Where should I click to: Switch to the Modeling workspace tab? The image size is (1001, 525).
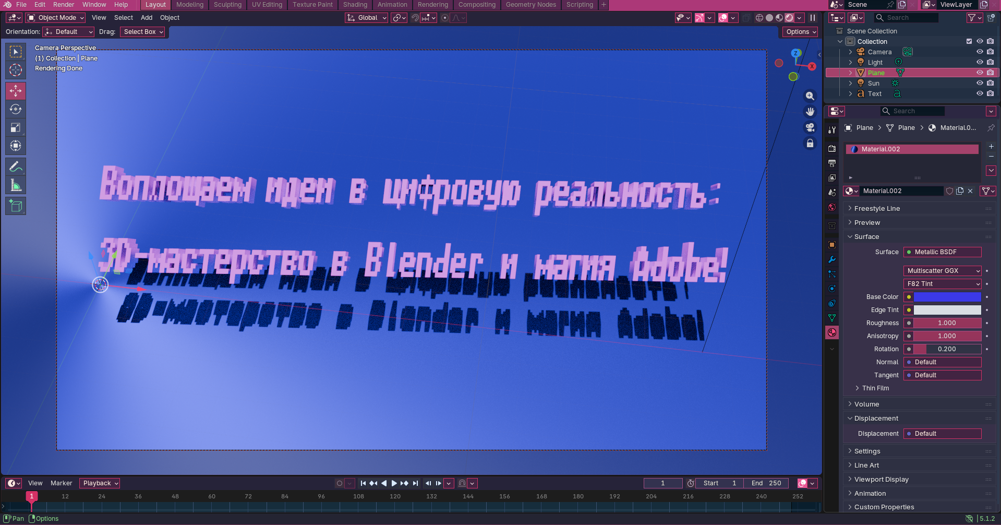click(x=190, y=5)
